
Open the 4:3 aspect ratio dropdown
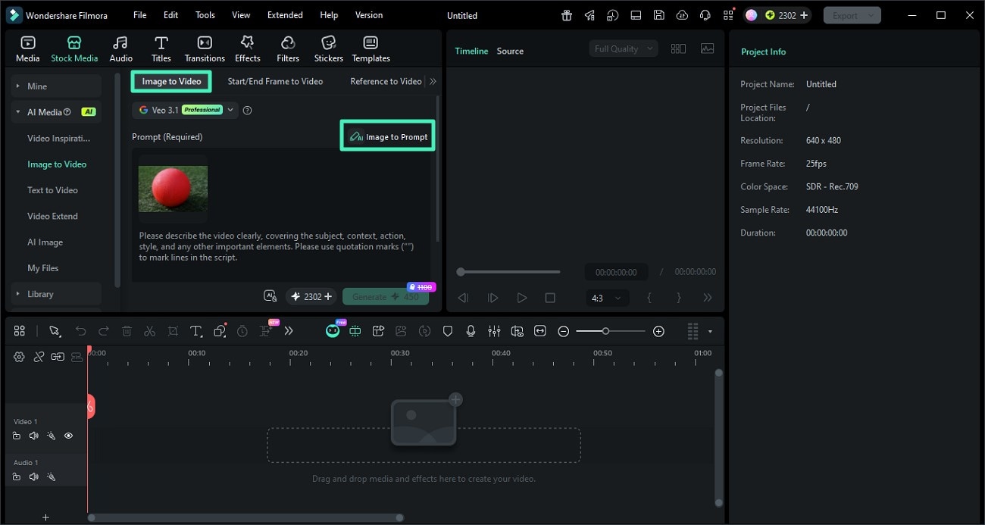coord(607,298)
